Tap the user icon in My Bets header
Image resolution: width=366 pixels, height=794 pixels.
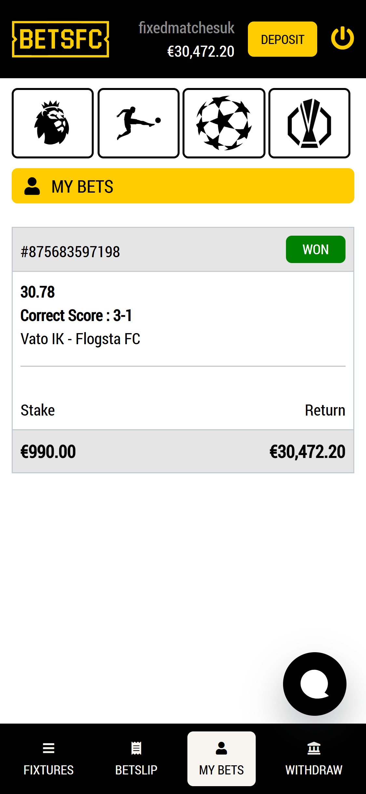pyautogui.click(x=32, y=186)
